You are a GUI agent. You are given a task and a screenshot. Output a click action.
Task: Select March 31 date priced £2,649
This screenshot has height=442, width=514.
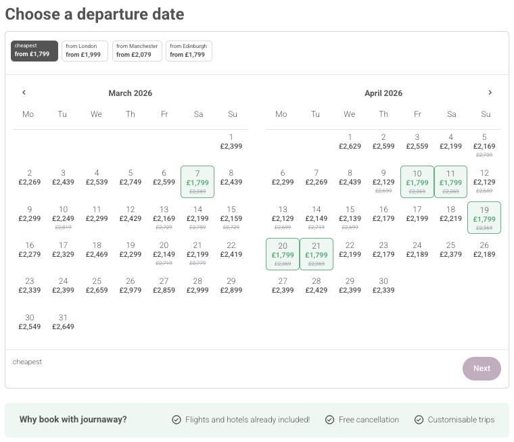tap(62, 322)
